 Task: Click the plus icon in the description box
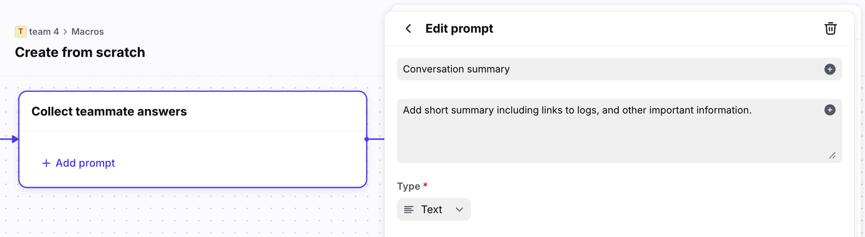pyautogui.click(x=829, y=110)
